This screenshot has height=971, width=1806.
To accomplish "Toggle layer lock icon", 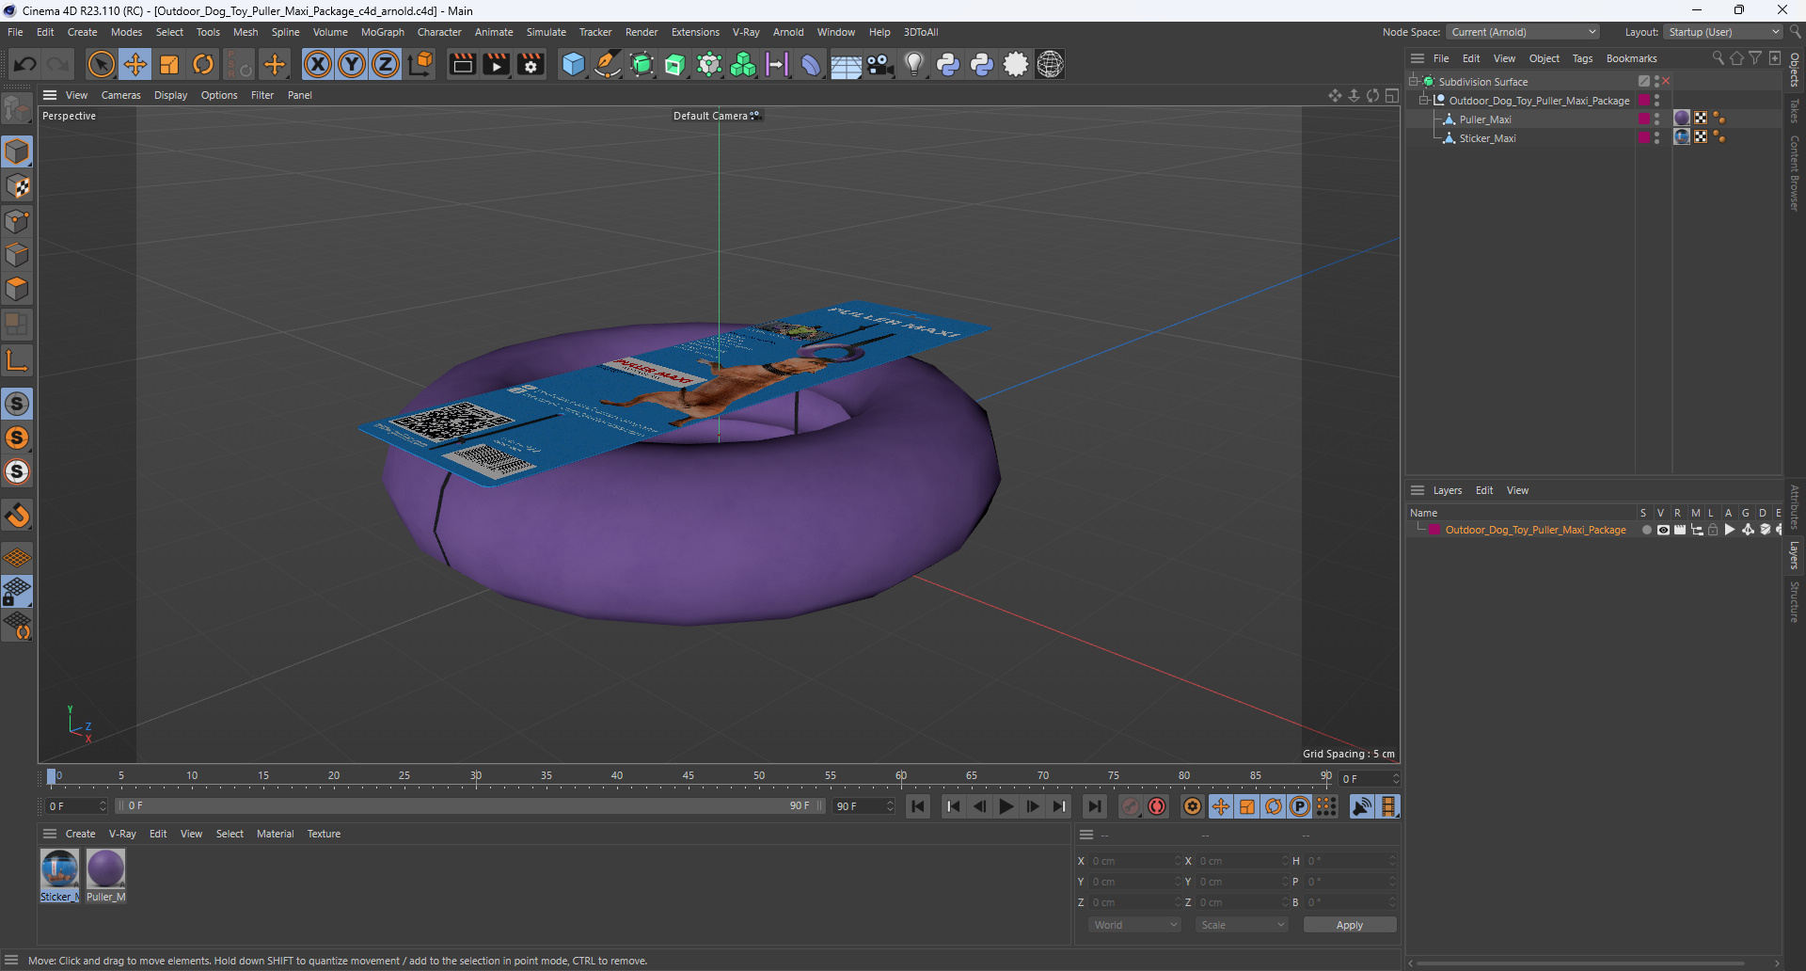I will click(x=1713, y=530).
